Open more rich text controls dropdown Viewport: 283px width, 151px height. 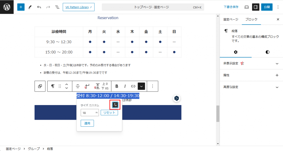(141, 86)
